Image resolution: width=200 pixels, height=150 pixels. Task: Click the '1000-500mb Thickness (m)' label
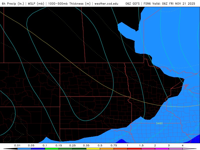[x=69, y=3]
